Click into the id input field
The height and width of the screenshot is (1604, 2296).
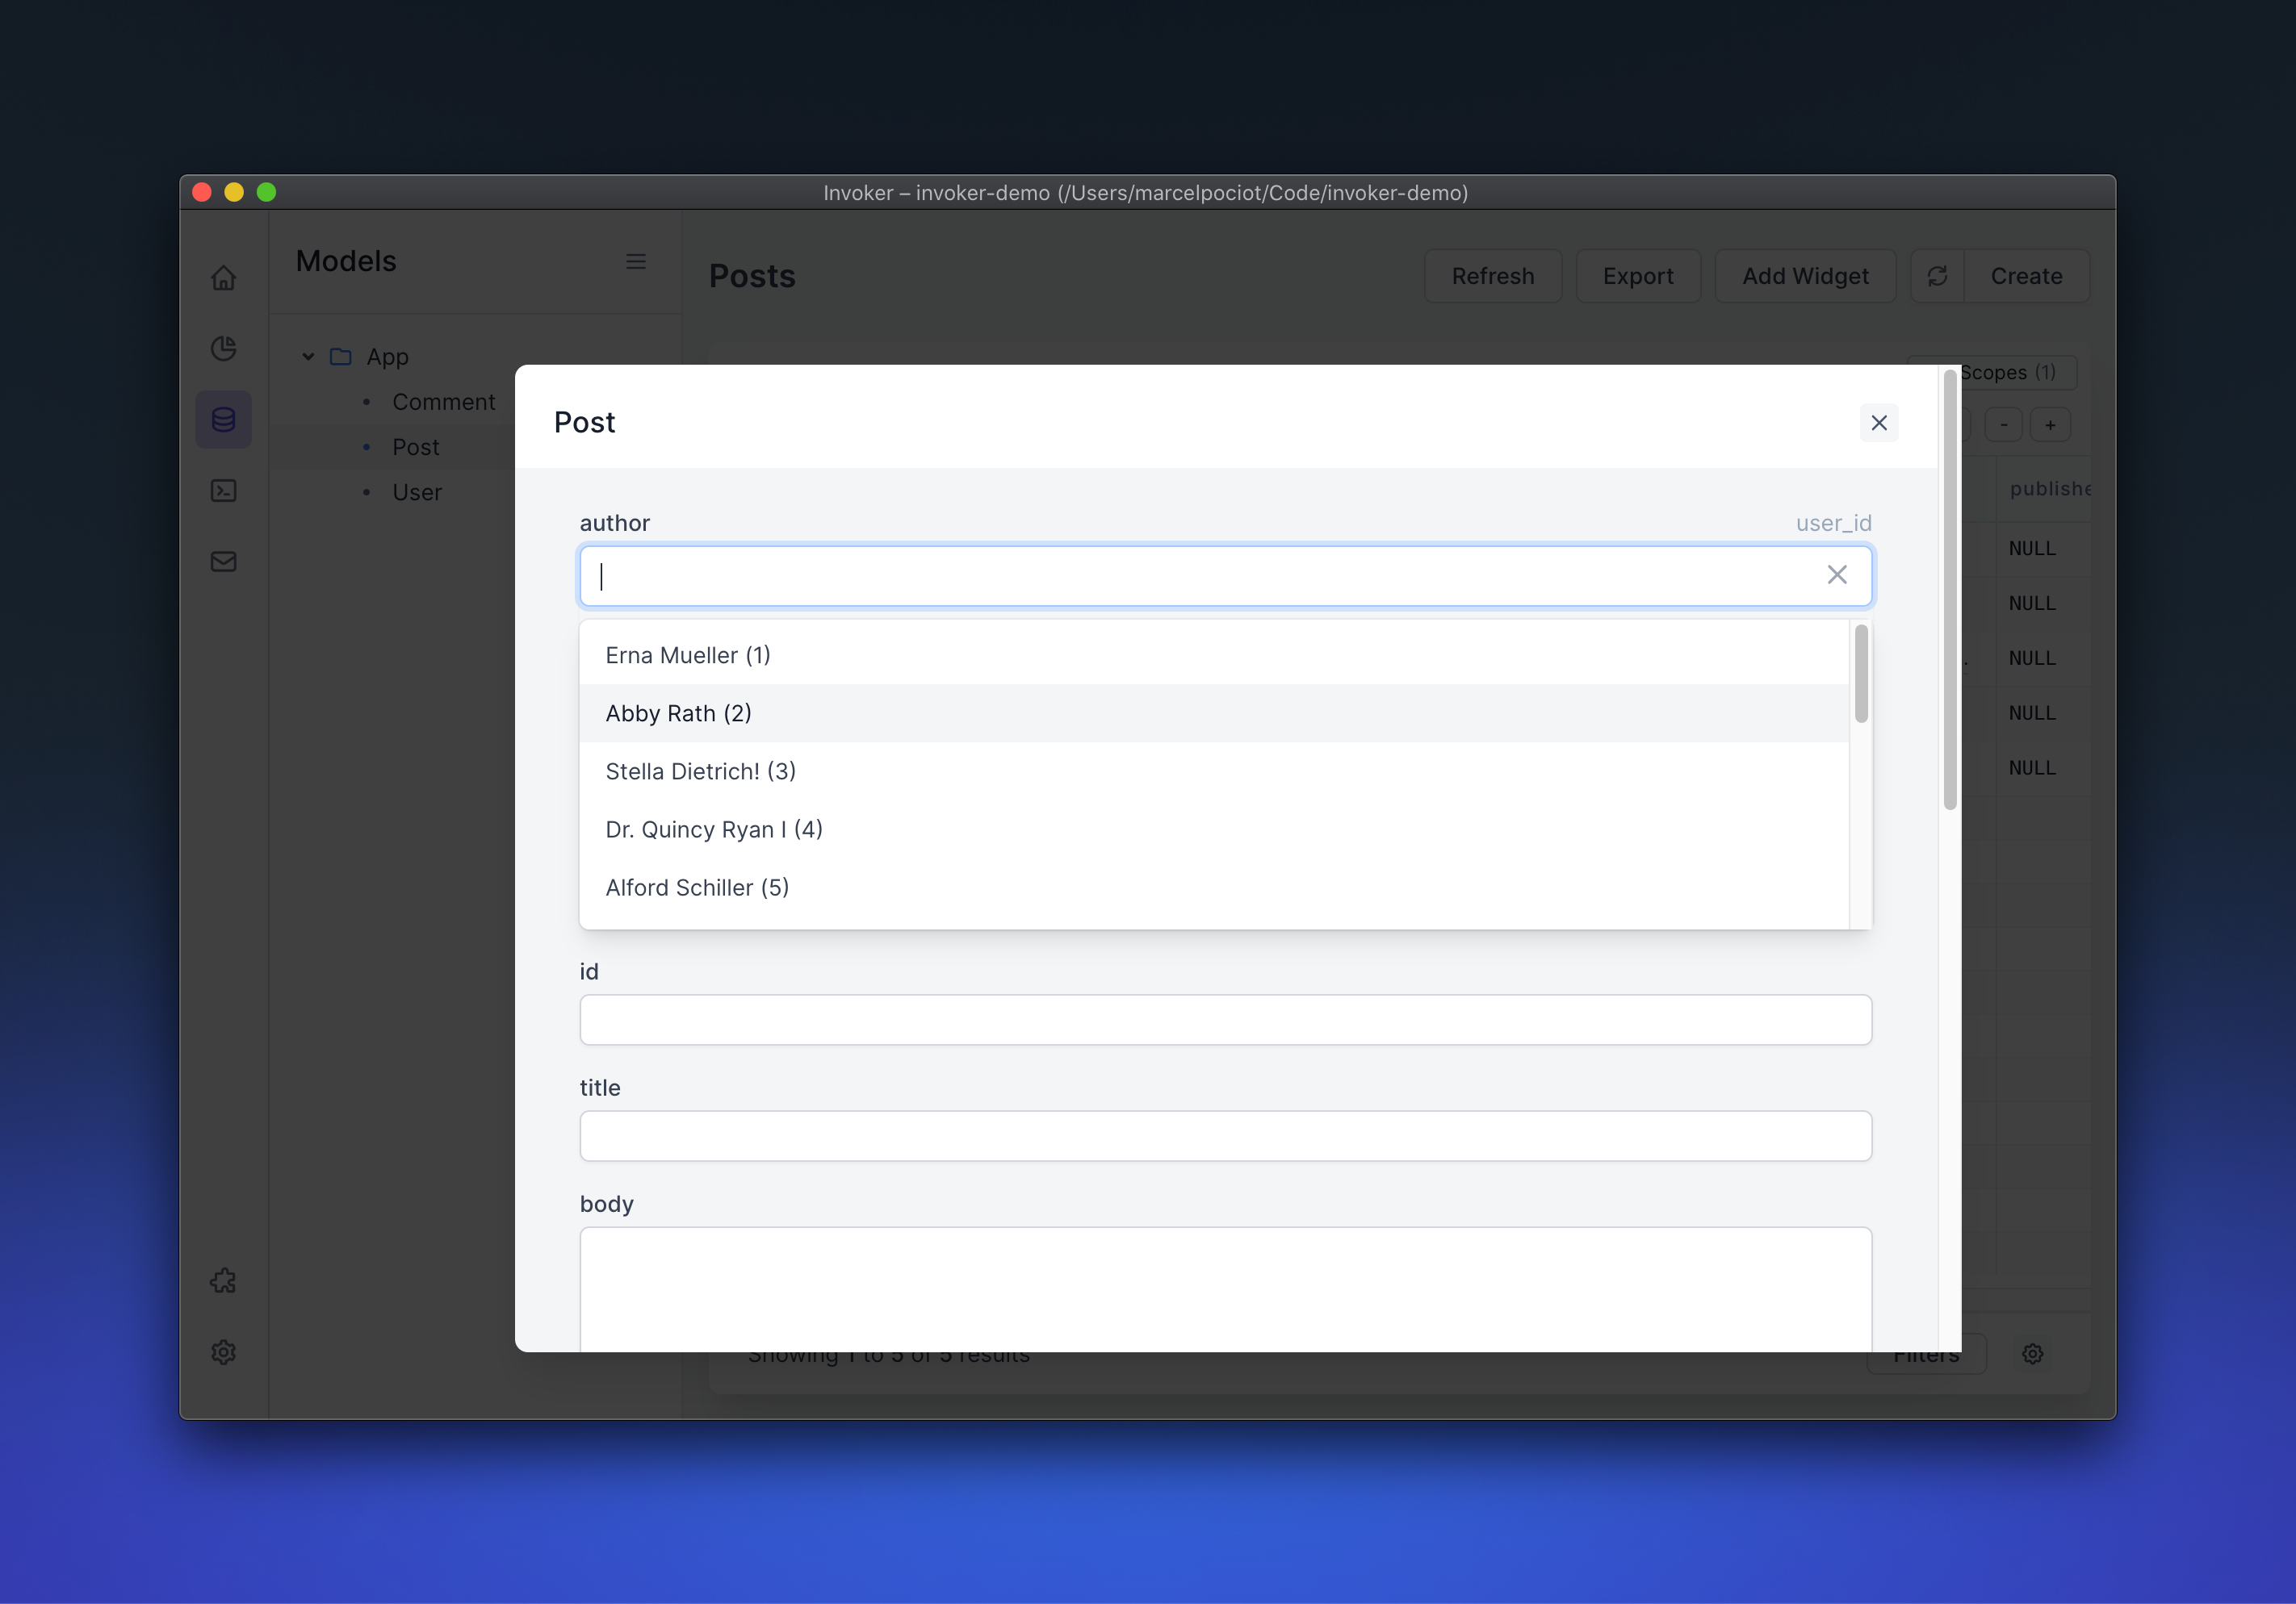[x=1225, y=1019]
